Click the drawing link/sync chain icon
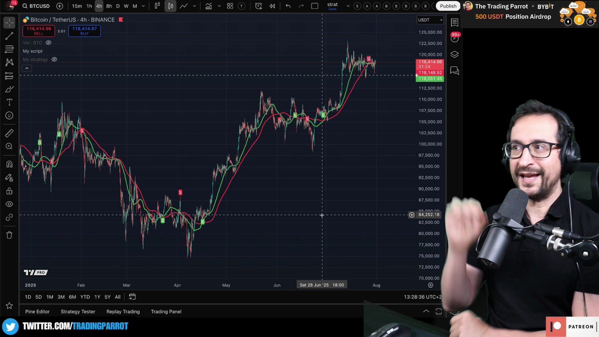 click(9, 218)
